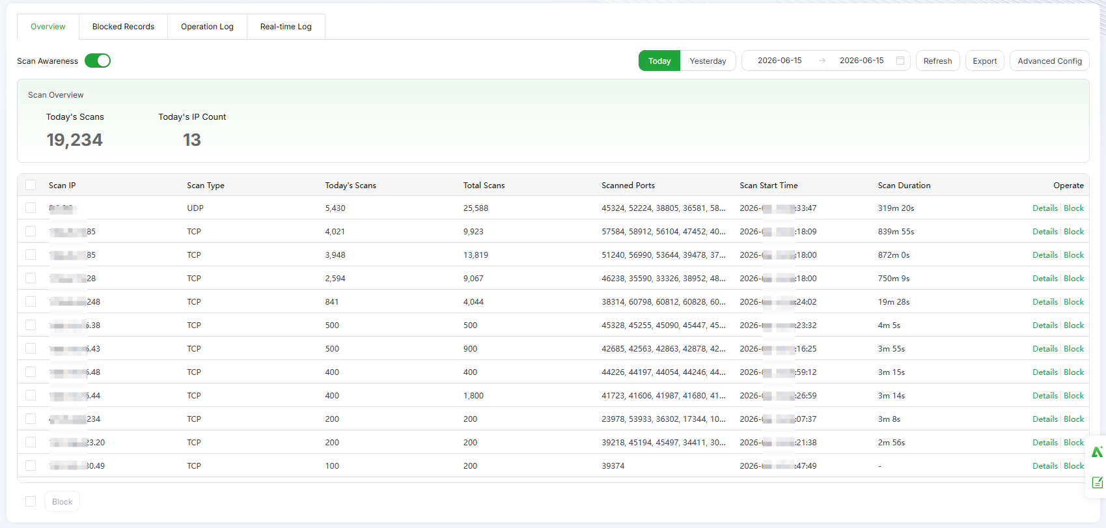Open Details for the port 39374 row
1106x528 pixels.
[x=1045, y=465]
